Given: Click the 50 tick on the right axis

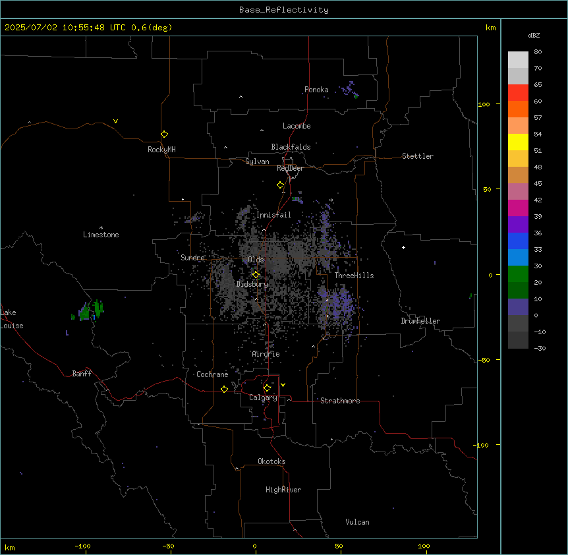Looking at the screenshot, I should tap(487, 189).
